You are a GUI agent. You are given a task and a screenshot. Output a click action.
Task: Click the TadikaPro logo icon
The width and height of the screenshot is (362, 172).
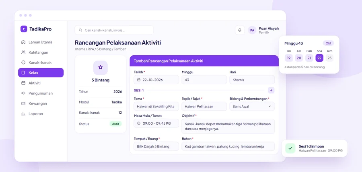[x=24, y=29]
